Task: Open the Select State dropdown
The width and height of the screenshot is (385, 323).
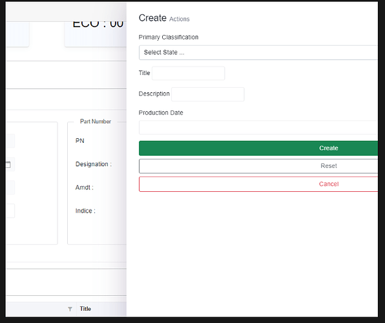Action: click(x=258, y=52)
